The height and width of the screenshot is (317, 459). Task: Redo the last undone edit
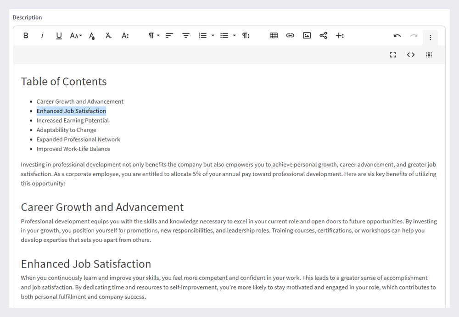click(x=414, y=36)
